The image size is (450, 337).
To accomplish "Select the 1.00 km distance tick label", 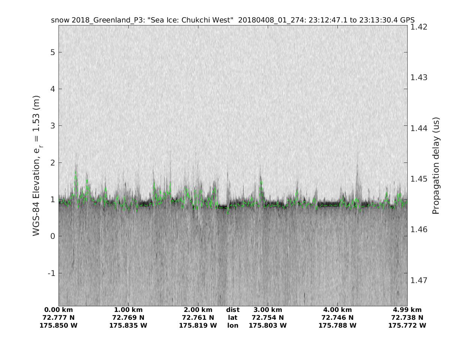I will tap(128, 310).
